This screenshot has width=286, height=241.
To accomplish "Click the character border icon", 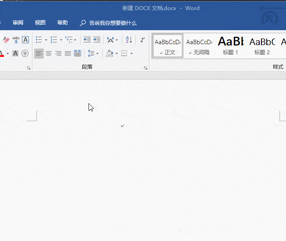I will click(25, 40).
